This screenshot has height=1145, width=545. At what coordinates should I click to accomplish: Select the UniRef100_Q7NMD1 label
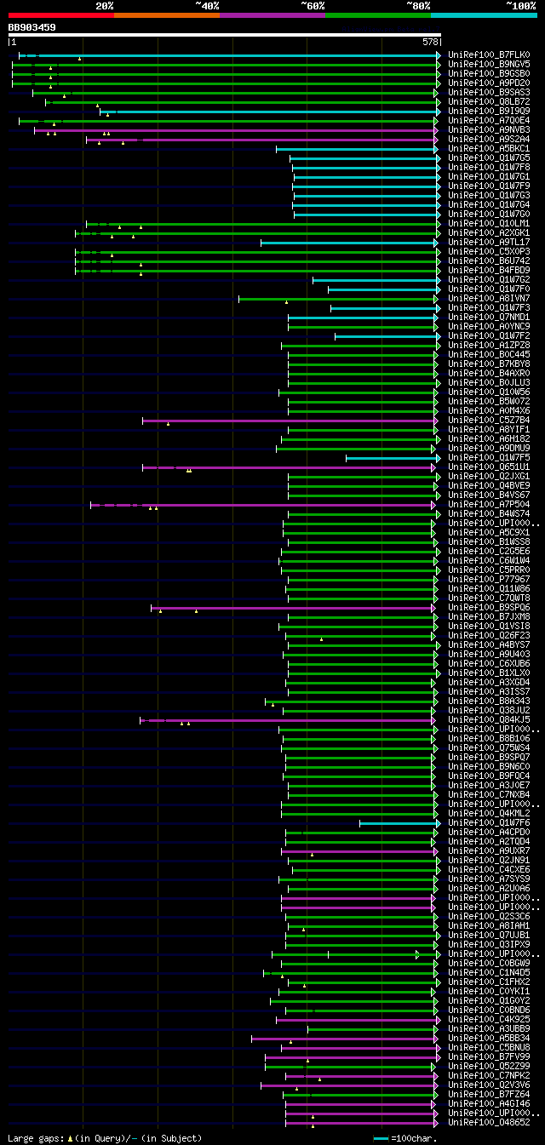[489, 318]
